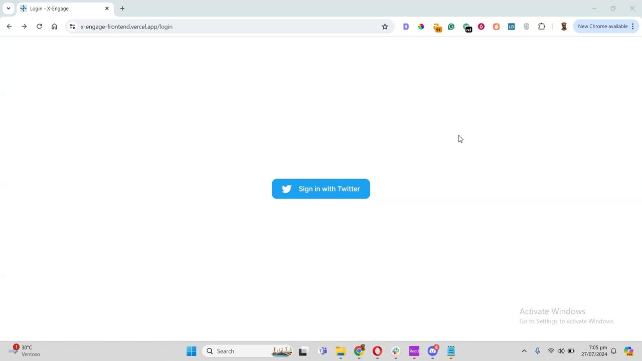Image resolution: width=642 pixels, height=361 pixels.
Task: Click the taskbar Search box
Action: tap(248, 351)
